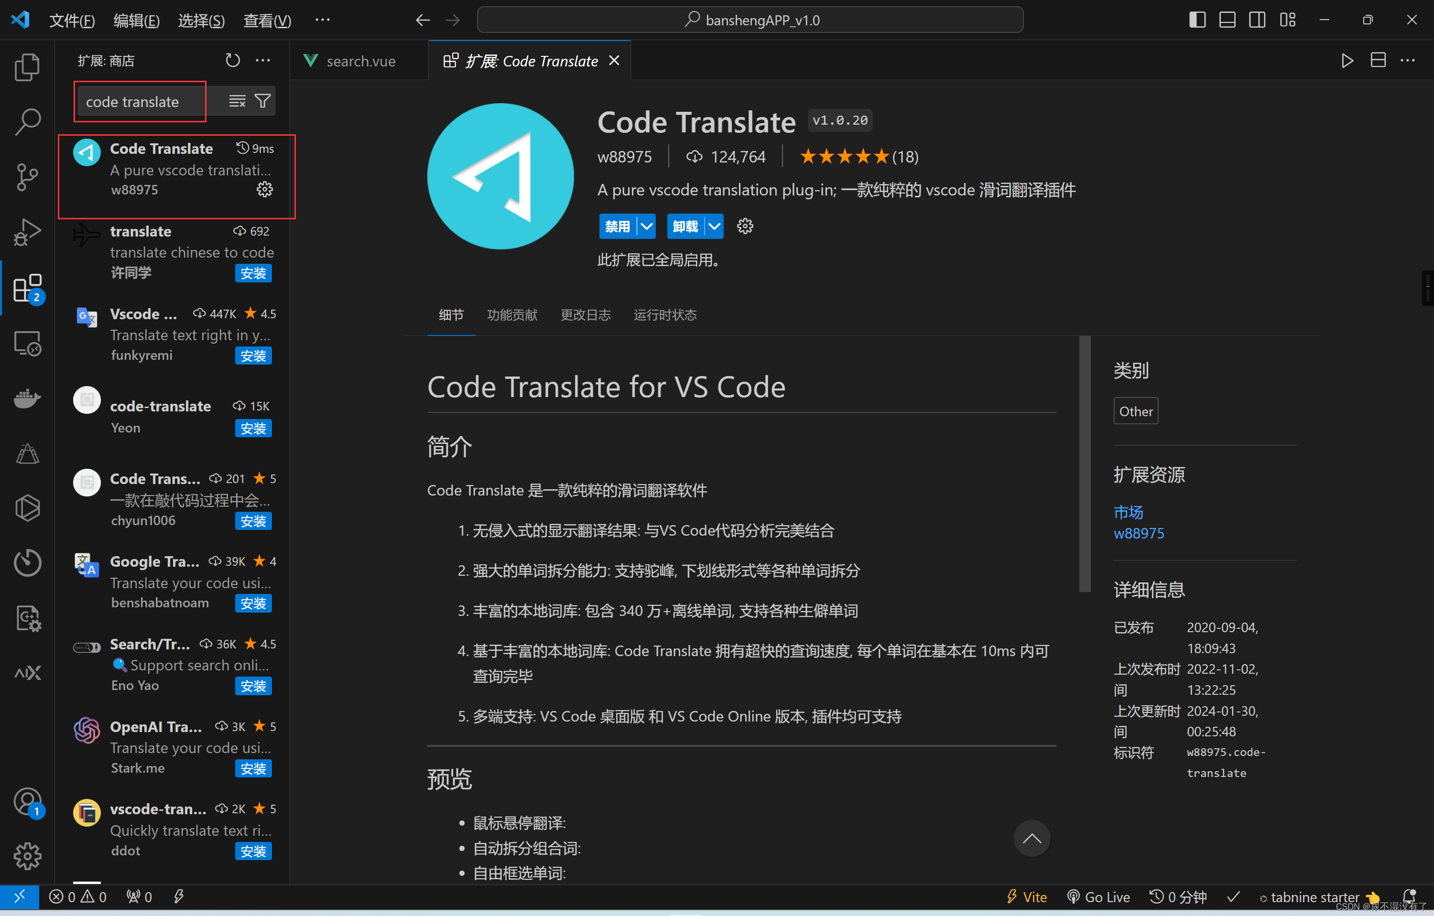Open the Edit menu
The height and width of the screenshot is (916, 1434).
(x=136, y=20)
